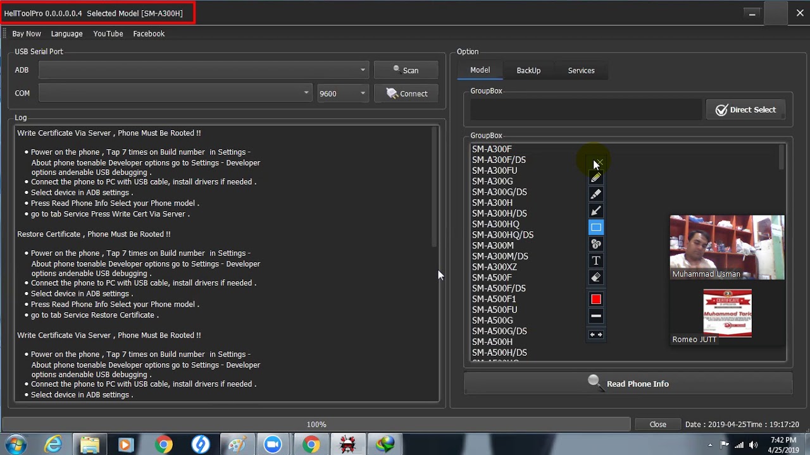Open Action Center flag icon

pos(725,445)
